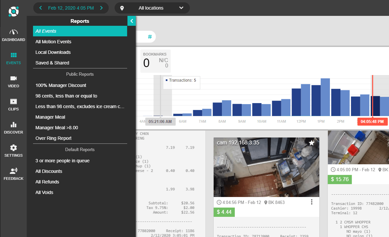Viewport: 389px width, 237px height.
Task: Click the Bookmarks counter card
Action: 156,61
